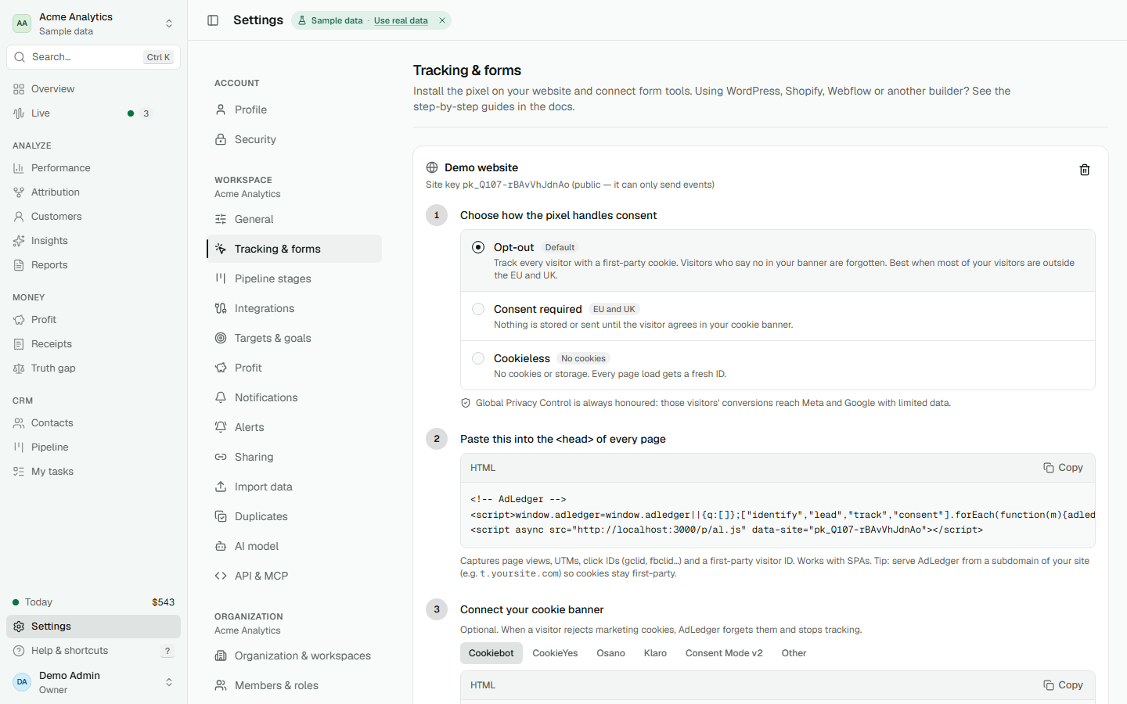Screen dimensions: 1127x704
Task: Click the Sharing link icon
Action: click(x=221, y=457)
